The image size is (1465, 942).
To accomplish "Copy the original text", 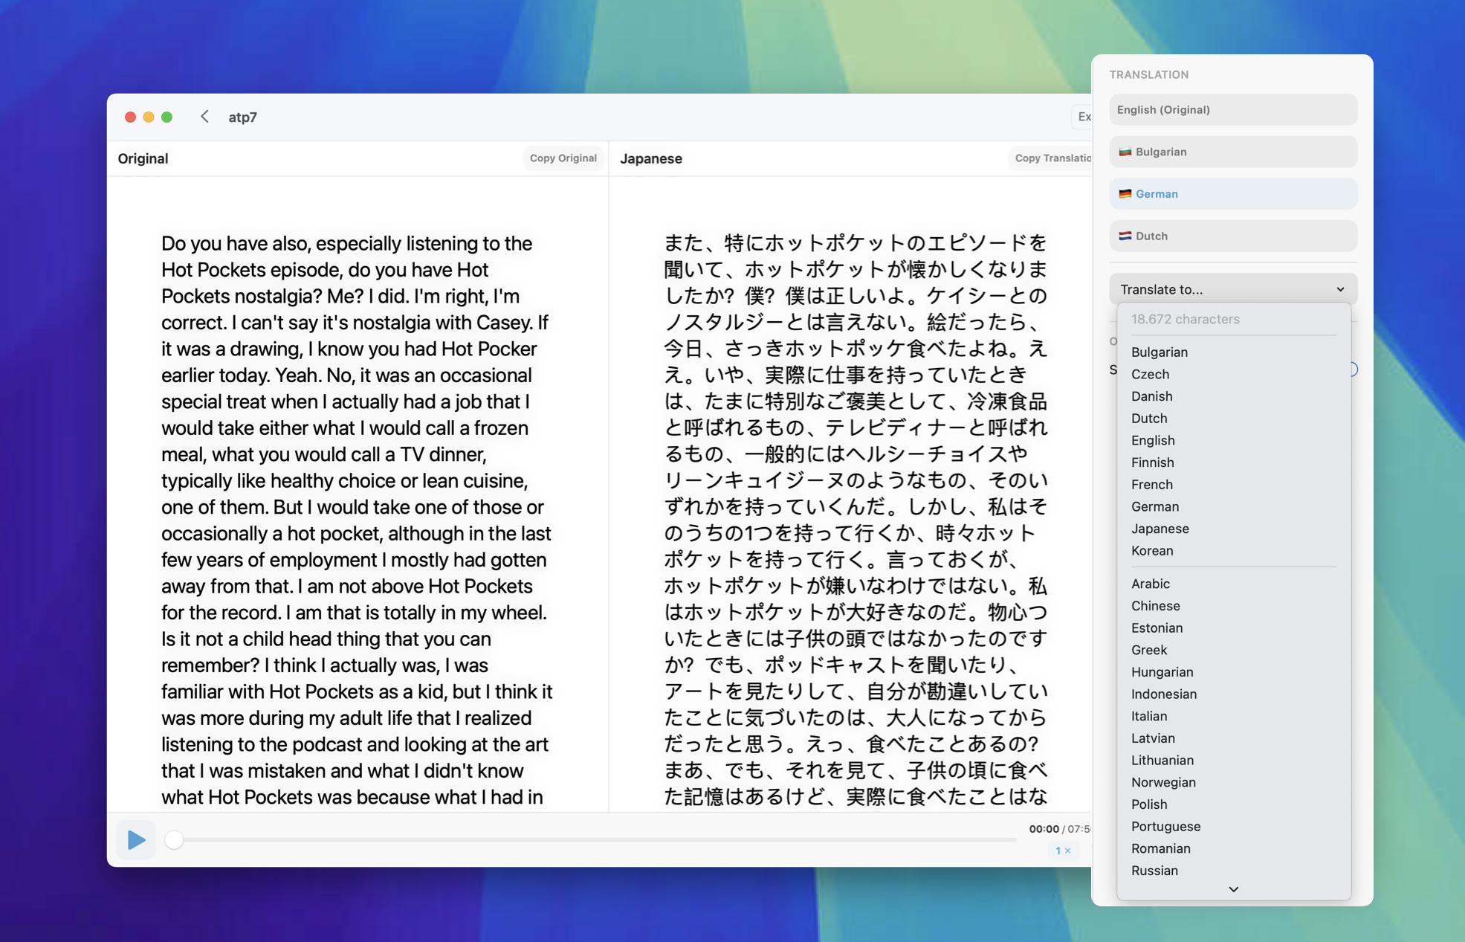I will coord(563,158).
